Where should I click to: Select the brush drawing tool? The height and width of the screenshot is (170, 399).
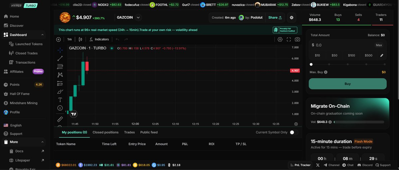(x=60, y=91)
